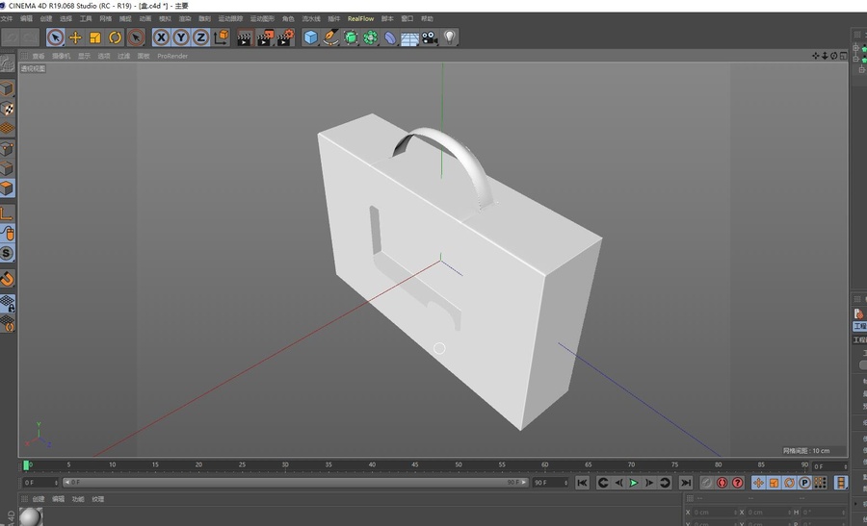Image resolution: width=867 pixels, height=526 pixels.
Task: Switch to Edges mode
Action: (7, 168)
